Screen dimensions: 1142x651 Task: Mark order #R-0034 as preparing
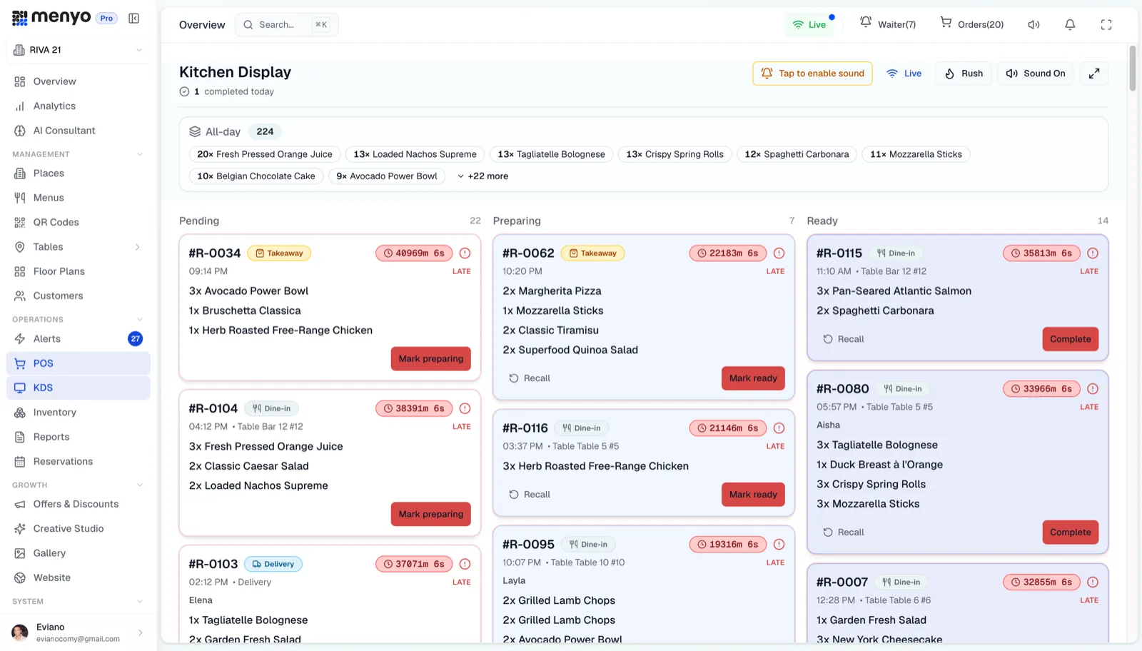[x=431, y=359]
